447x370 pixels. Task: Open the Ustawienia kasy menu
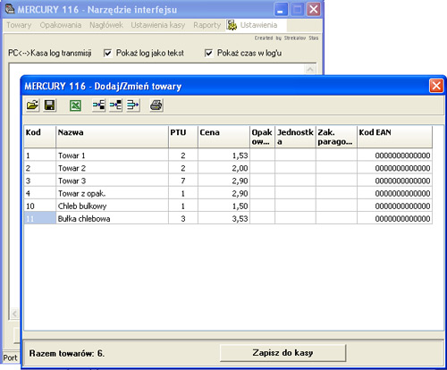click(158, 25)
